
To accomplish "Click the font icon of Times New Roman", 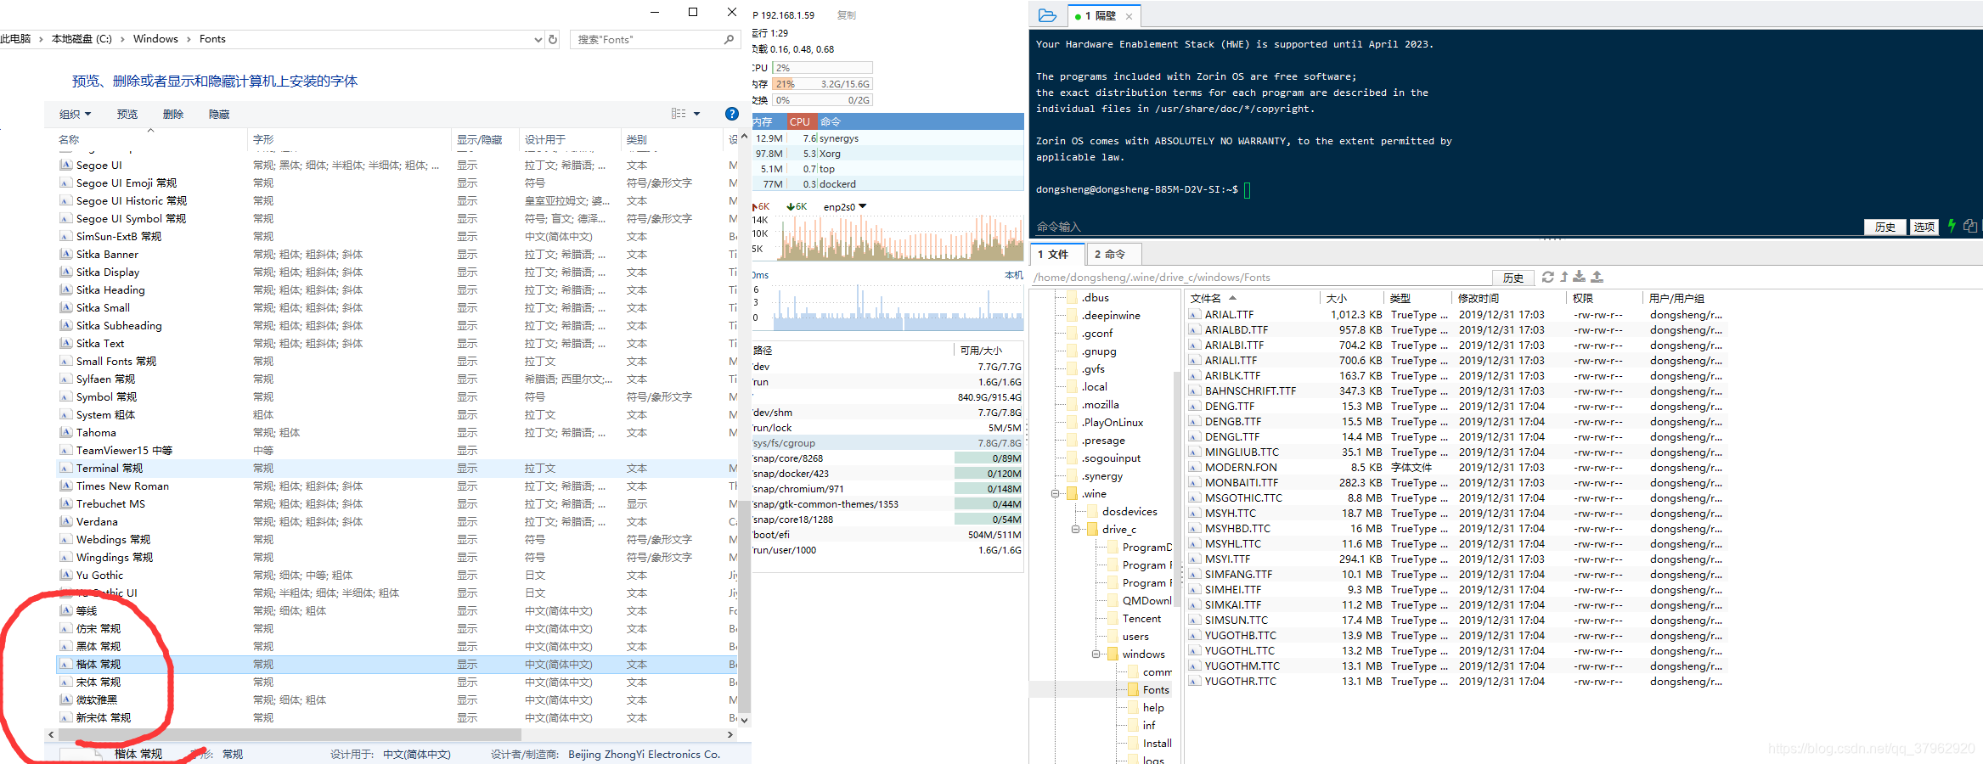I will point(65,486).
